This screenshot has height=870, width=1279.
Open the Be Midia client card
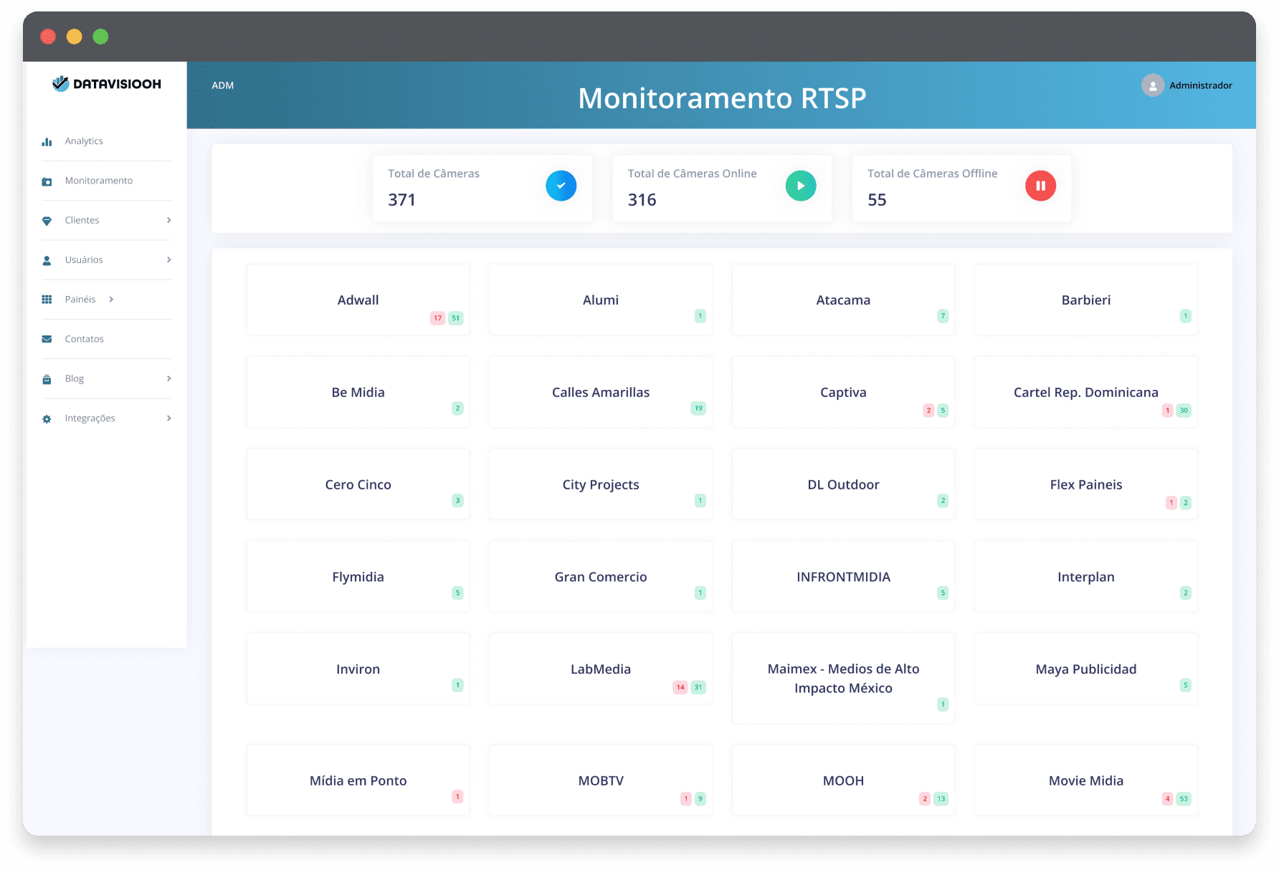click(358, 392)
